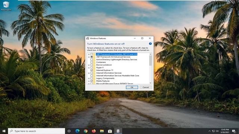The width and height of the screenshot is (239, 134).
Task: Open Cortana circle icon on taskbar
Action: click(69, 131)
